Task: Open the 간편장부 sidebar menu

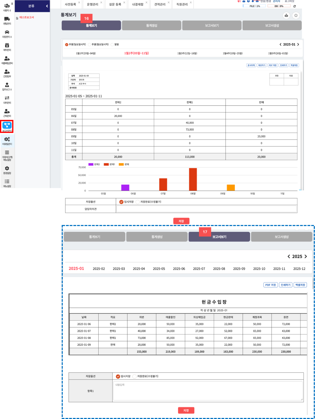Action: pyautogui.click(x=7, y=73)
